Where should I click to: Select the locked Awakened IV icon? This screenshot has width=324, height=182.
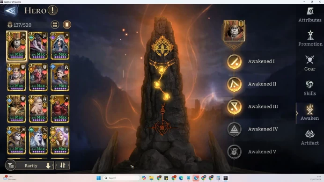coord(234,129)
